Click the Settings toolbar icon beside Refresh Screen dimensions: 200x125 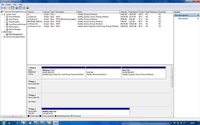[x=27, y=8]
